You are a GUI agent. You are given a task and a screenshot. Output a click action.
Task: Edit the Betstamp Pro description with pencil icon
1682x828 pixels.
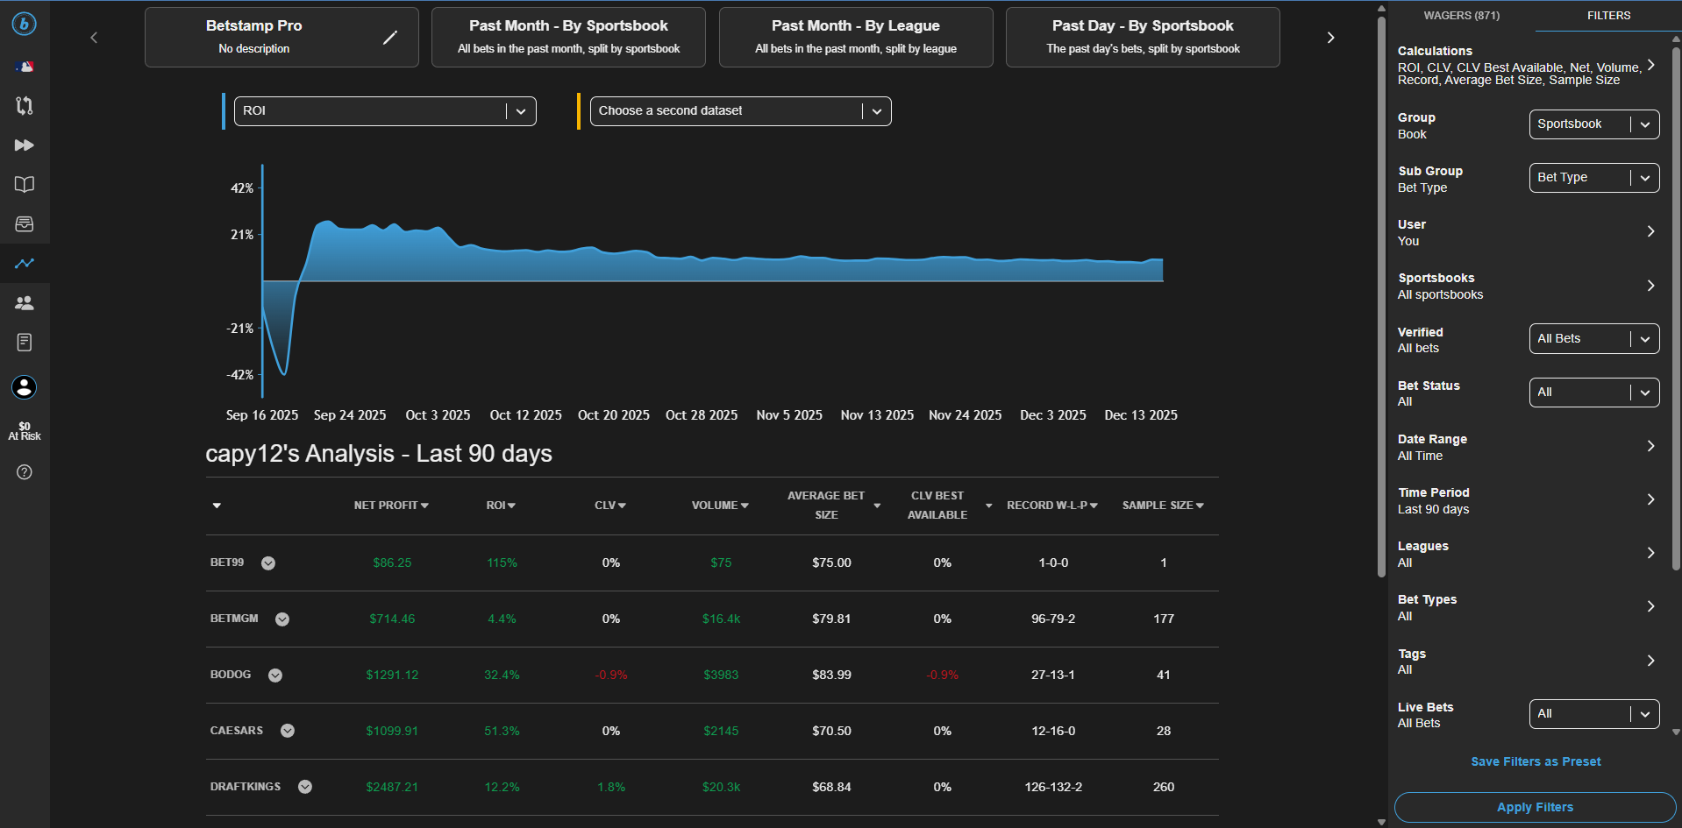click(389, 38)
